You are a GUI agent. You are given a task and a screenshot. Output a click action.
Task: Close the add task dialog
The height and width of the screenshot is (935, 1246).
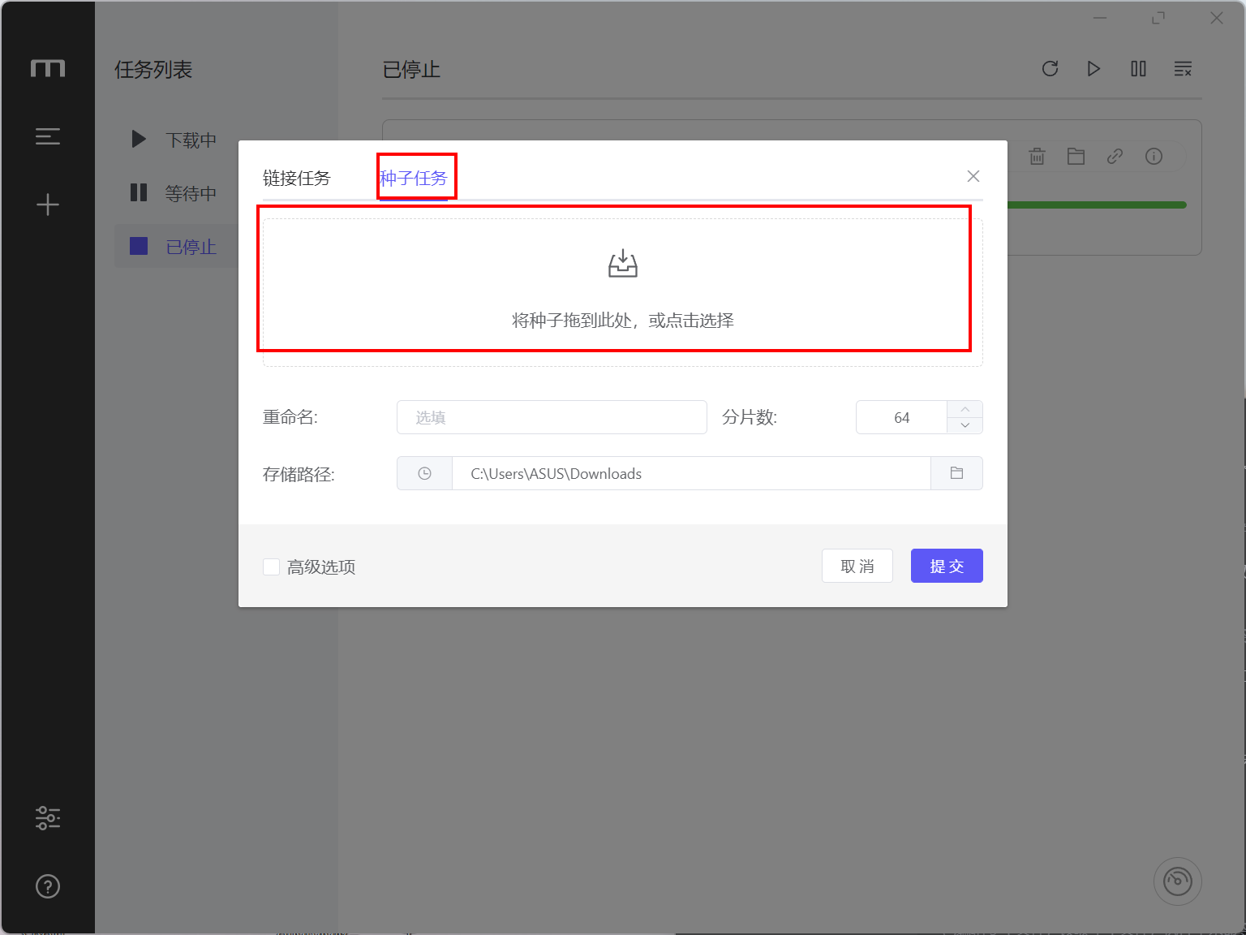973,176
